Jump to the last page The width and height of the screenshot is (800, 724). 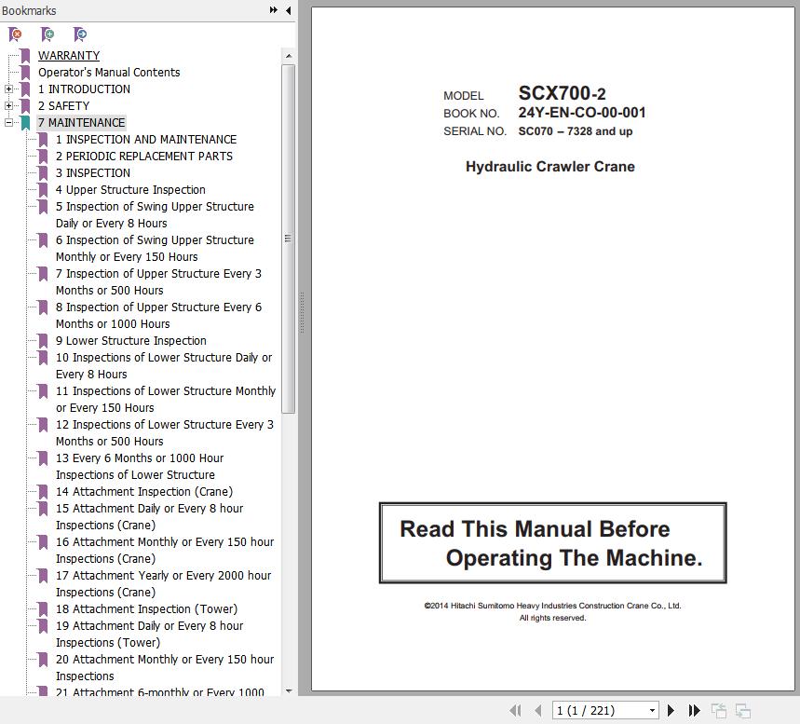pos(694,710)
